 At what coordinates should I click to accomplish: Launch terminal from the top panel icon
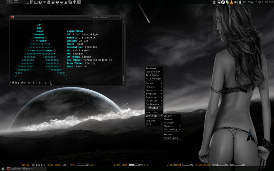pyautogui.click(x=36, y=2)
